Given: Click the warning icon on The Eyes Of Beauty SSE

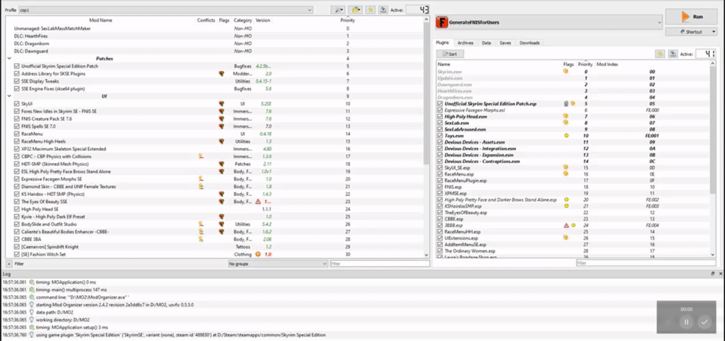Looking at the screenshot, I should (x=258, y=202).
